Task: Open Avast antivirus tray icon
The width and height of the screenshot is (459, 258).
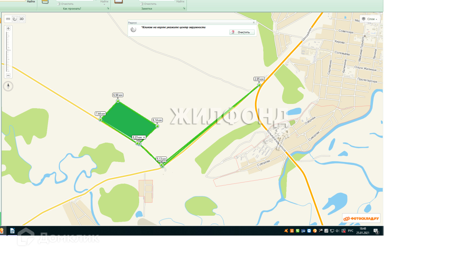Action: (x=286, y=231)
